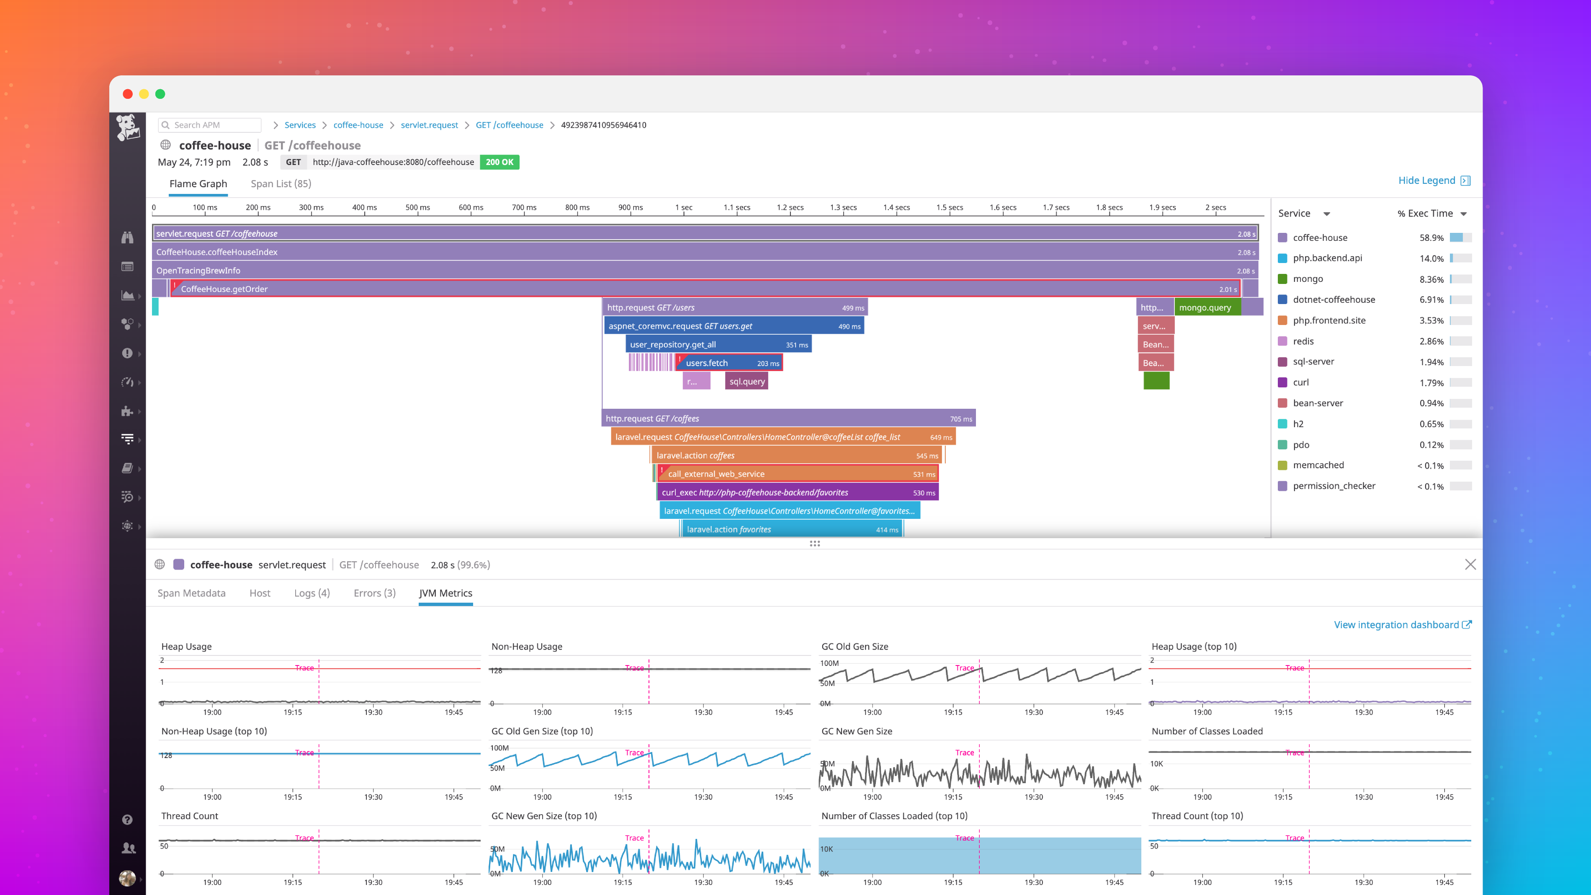Open the Infrastructure hexagons sidebar icon
This screenshot has width=1591, height=895.
click(x=128, y=324)
